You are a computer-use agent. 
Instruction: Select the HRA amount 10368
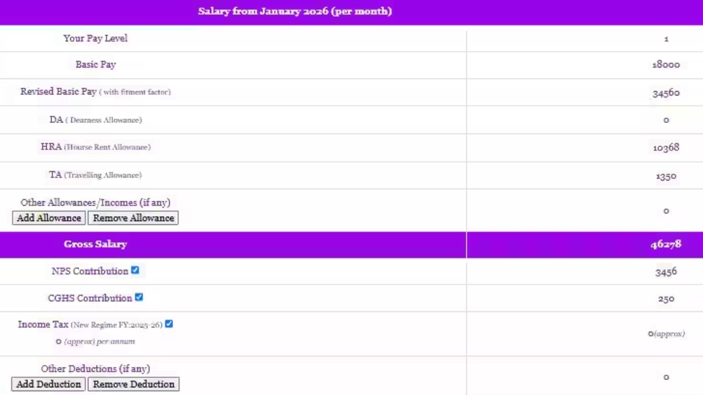(x=666, y=148)
